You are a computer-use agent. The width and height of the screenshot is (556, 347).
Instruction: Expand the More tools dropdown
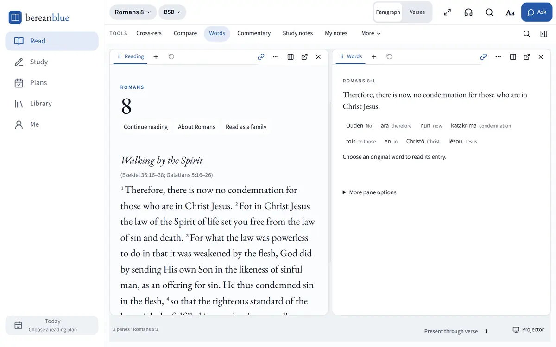click(371, 33)
